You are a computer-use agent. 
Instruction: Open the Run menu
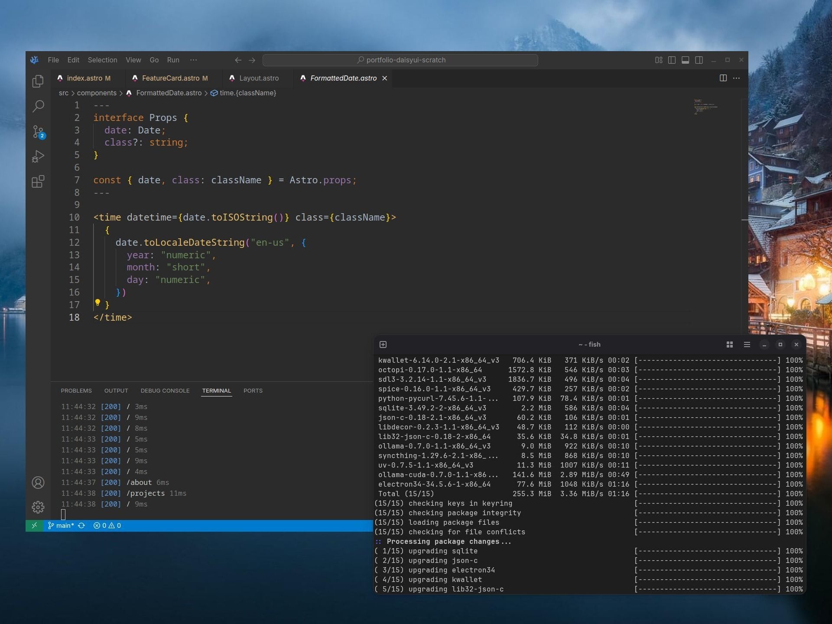click(x=173, y=60)
